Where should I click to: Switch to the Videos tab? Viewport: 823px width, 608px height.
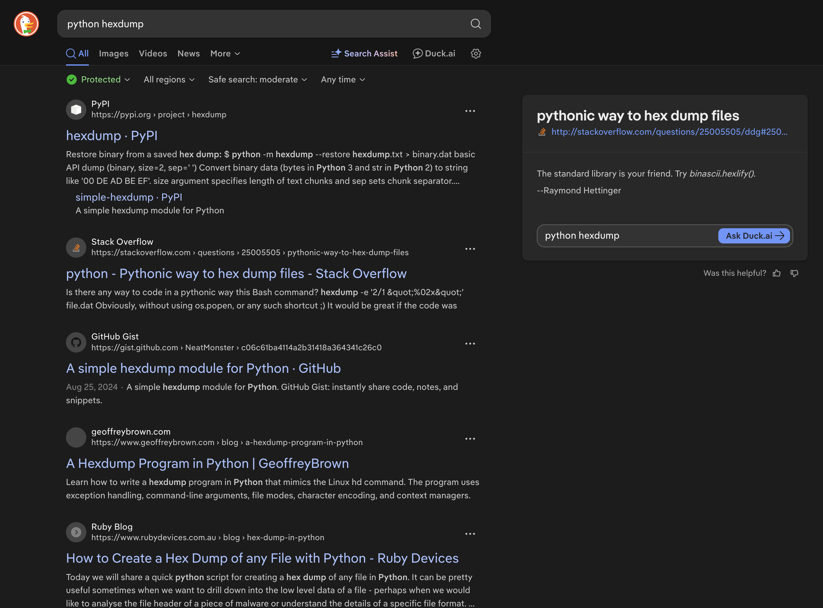(153, 54)
